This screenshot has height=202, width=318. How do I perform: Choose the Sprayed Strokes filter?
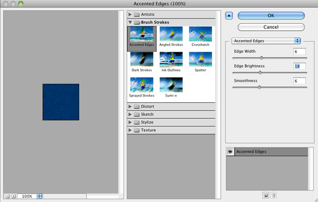142,87
